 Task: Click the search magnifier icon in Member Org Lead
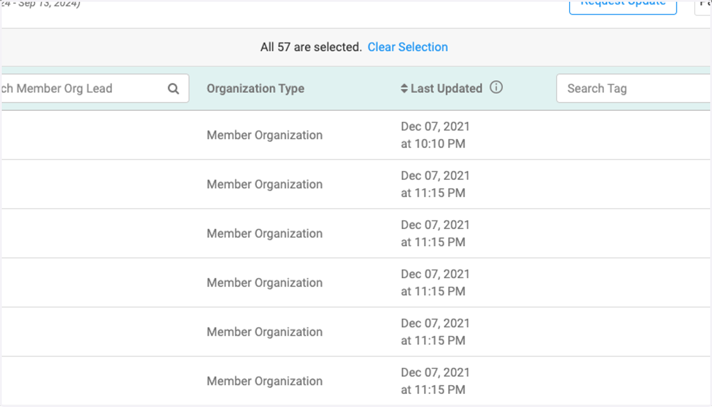[x=173, y=88]
